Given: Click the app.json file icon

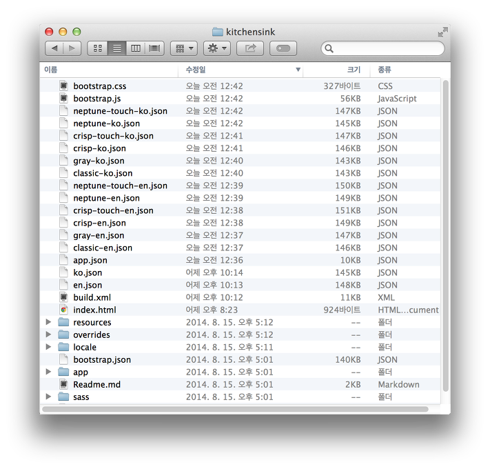Looking at the screenshot, I should (64, 260).
